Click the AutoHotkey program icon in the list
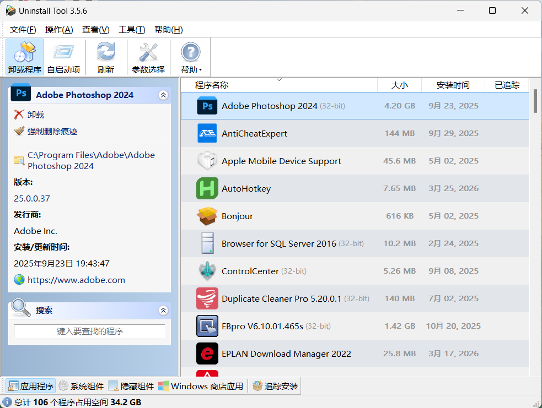This screenshot has width=542, height=408. point(207,188)
